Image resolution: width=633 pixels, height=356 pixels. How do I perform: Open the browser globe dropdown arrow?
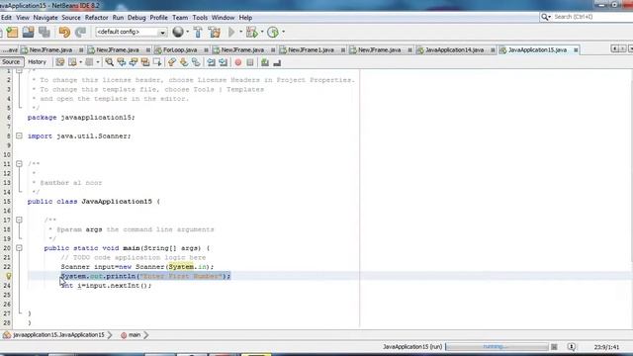[187, 32]
